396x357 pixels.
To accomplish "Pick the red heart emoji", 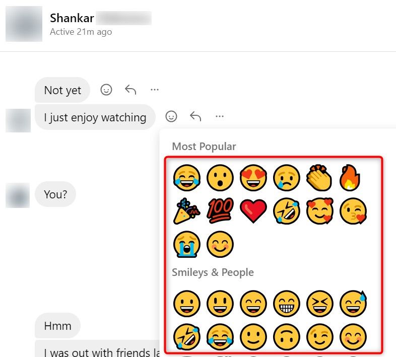I will 253,210.
